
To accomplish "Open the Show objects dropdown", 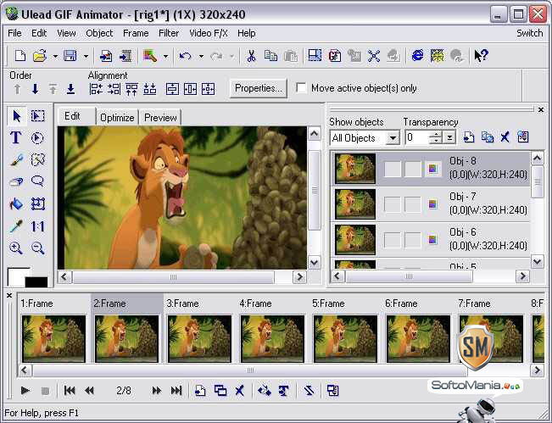I will tap(393, 137).
